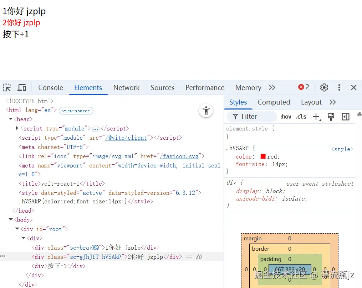Open the Computed styles tab
Screen dimensions: 362x288
[274, 102]
